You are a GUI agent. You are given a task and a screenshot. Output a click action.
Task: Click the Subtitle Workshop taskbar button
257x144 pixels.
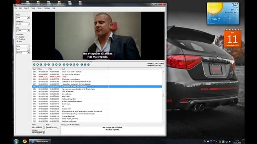[x=40, y=141]
